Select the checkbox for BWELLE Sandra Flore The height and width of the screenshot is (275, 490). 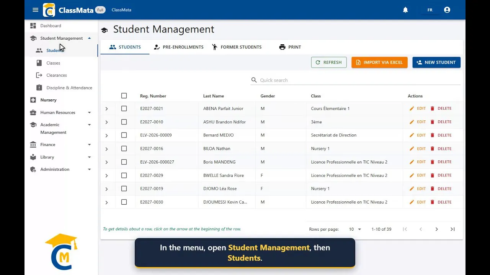click(124, 175)
